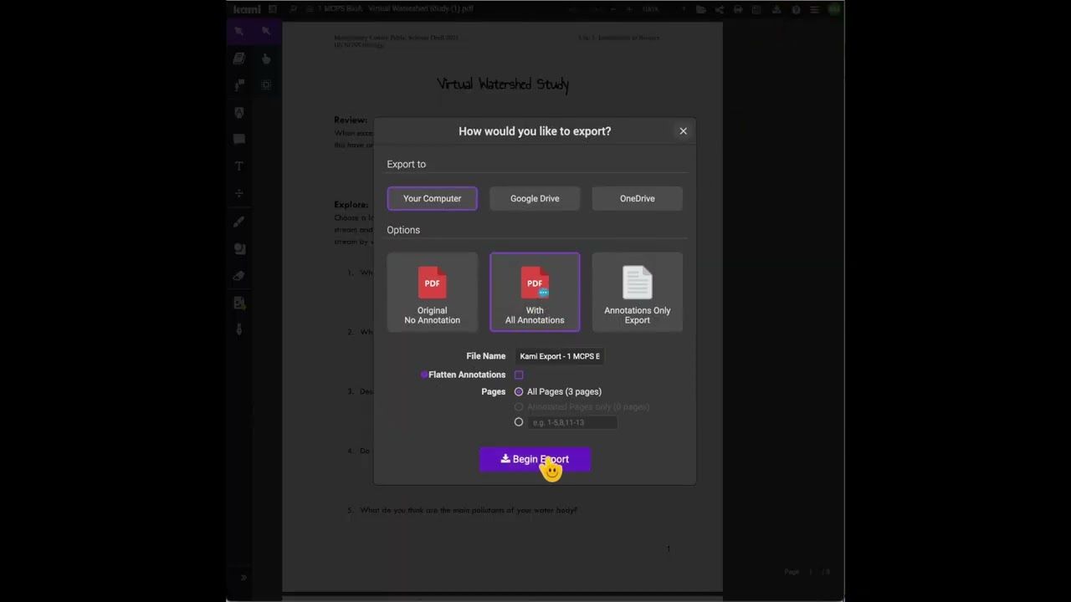The height and width of the screenshot is (602, 1071).
Task: Open the help question mark icon
Action: point(796,9)
